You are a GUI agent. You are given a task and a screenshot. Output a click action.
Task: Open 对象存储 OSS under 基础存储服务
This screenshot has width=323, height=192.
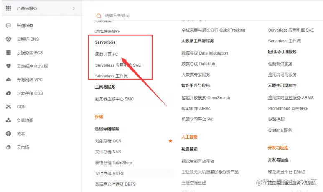point(108,141)
